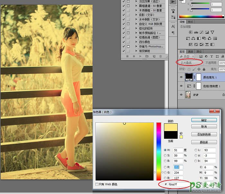Enable the 只有 Web 颜色 checkbox

(97, 184)
